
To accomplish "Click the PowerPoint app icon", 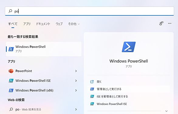I will (x=11, y=71).
